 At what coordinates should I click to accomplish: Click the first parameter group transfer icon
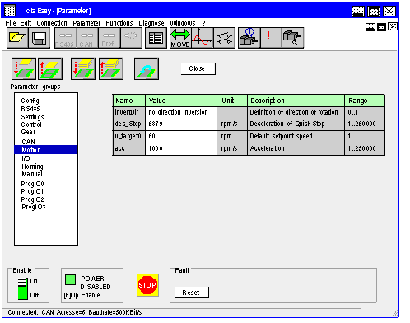coord(24,68)
